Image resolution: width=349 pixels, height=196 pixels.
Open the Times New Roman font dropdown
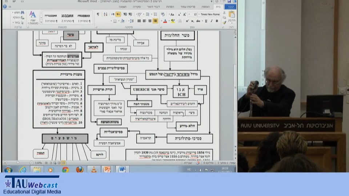[x=210, y=14]
